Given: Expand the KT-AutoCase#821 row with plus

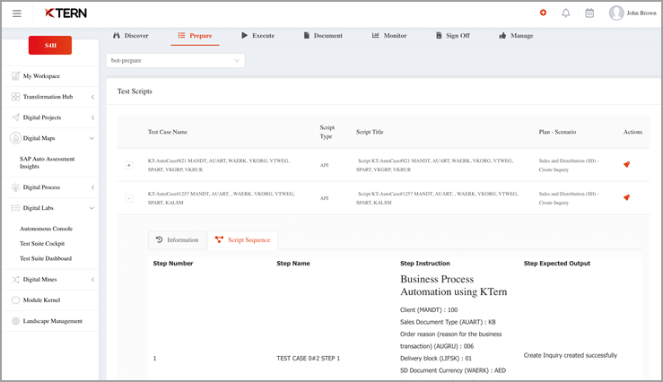Looking at the screenshot, I should tap(129, 165).
